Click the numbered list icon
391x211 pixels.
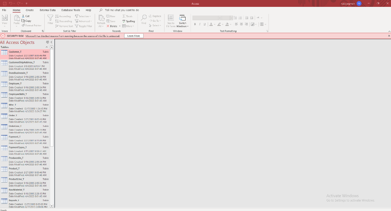(240, 18)
